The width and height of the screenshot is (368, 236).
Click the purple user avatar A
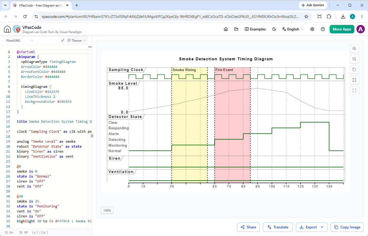pyautogui.click(x=361, y=29)
